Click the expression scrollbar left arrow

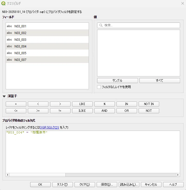click(x=8, y=175)
